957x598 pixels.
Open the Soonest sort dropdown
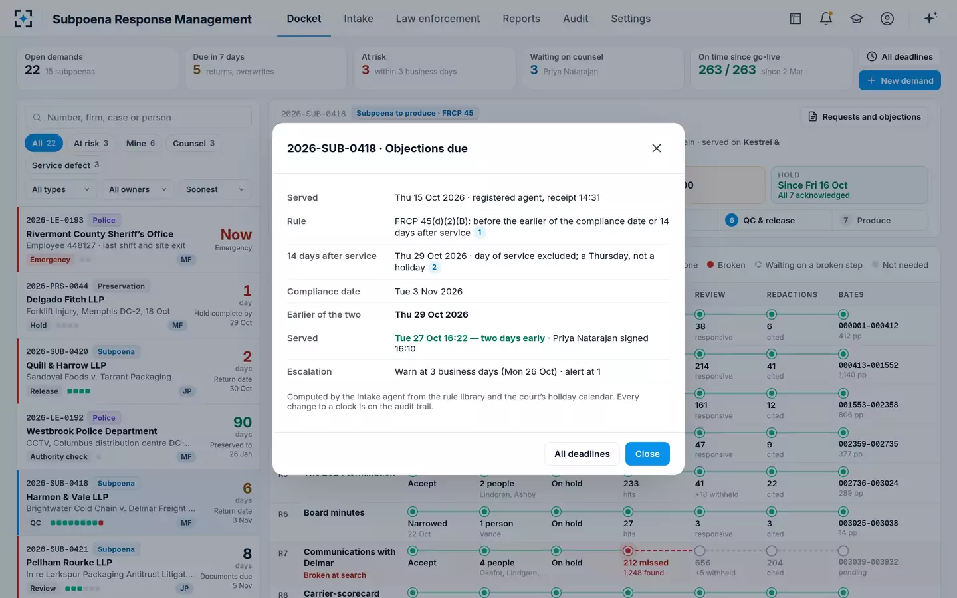pos(215,189)
